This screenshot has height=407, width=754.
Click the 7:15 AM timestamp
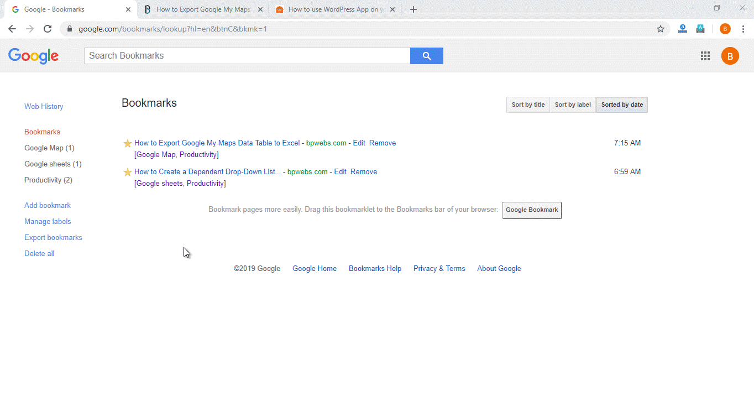click(x=627, y=143)
